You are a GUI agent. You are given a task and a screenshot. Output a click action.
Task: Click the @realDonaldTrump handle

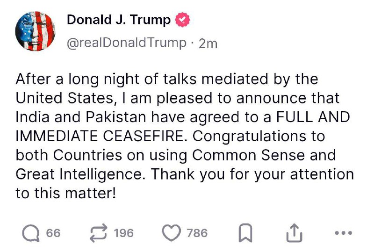click(126, 43)
